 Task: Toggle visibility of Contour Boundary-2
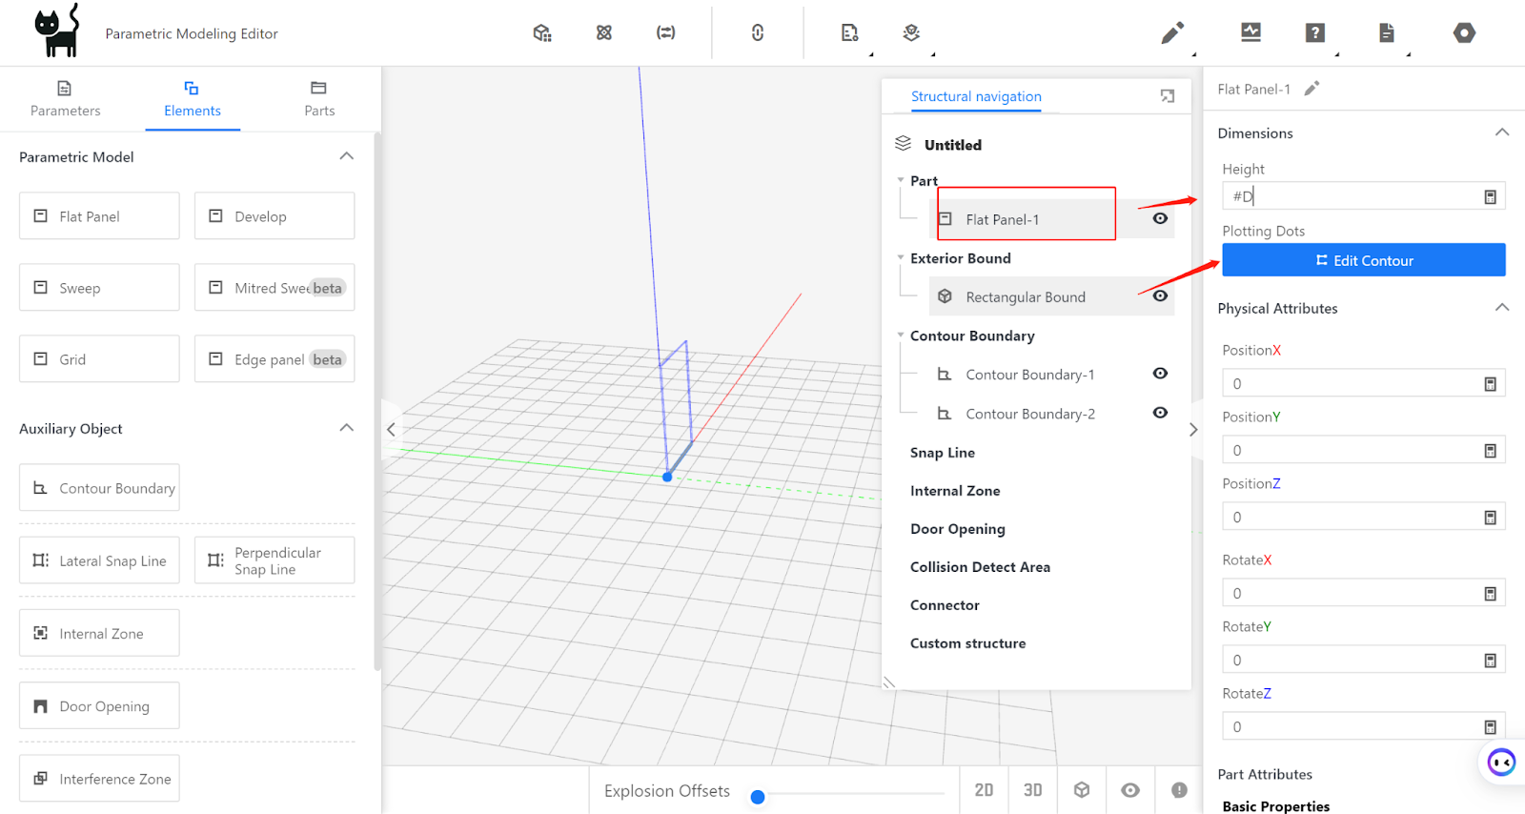(1160, 413)
